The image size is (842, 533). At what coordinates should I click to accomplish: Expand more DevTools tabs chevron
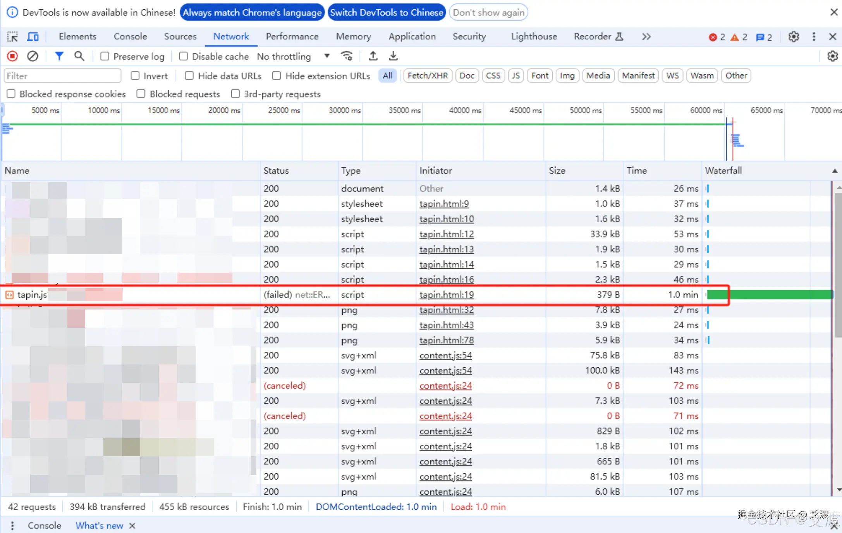click(646, 37)
